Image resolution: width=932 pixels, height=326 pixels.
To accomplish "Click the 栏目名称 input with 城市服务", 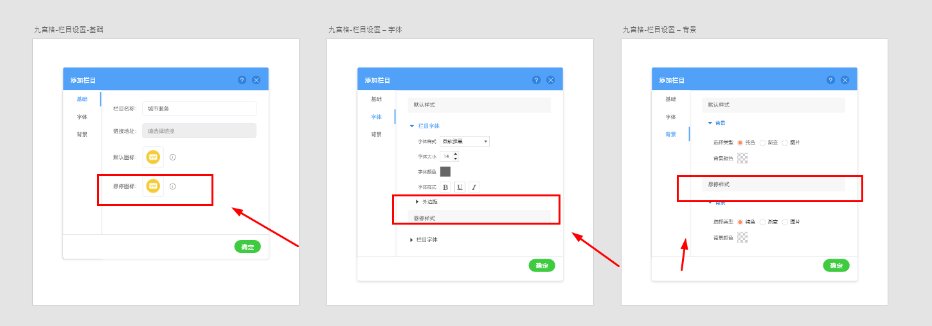I will (199, 108).
